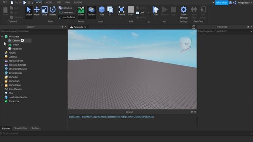Collapse the ribbon with the caret
253x142 pixels.
tap(213, 3)
